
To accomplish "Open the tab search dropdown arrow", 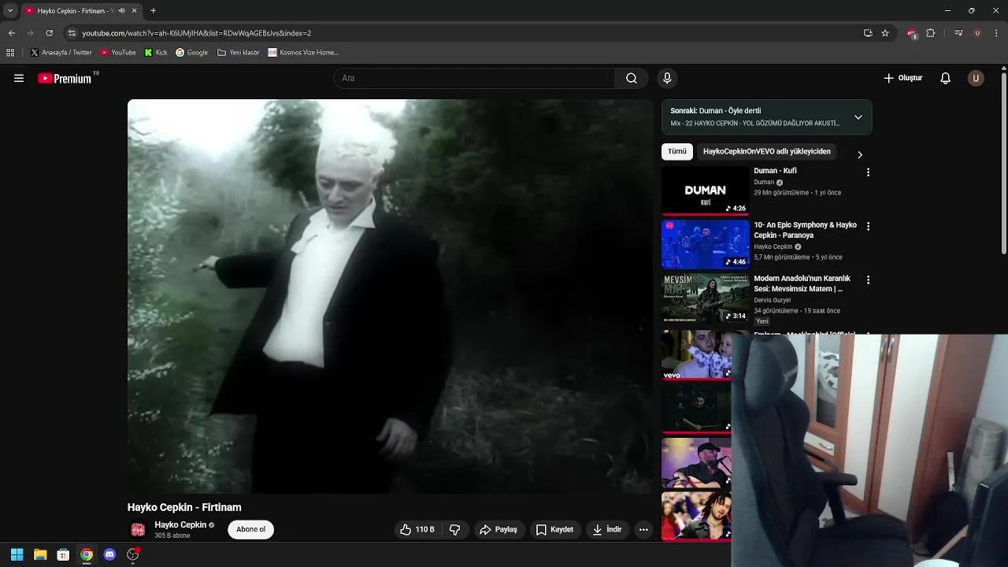I will 10,11.
